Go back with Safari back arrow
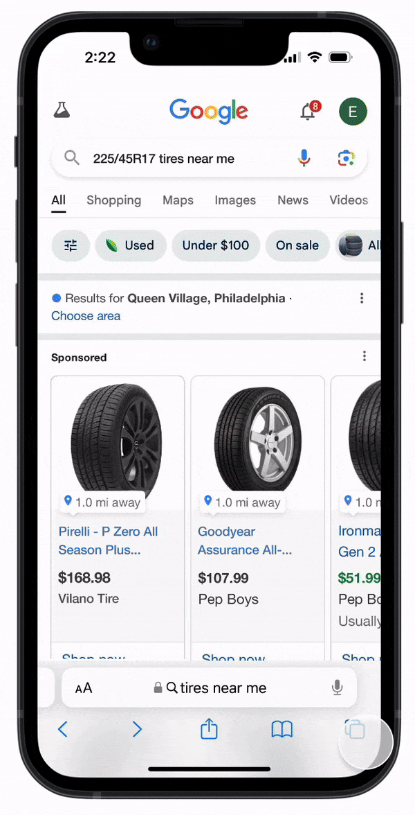Screen dimensions: 415x815 click(x=63, y=730)
